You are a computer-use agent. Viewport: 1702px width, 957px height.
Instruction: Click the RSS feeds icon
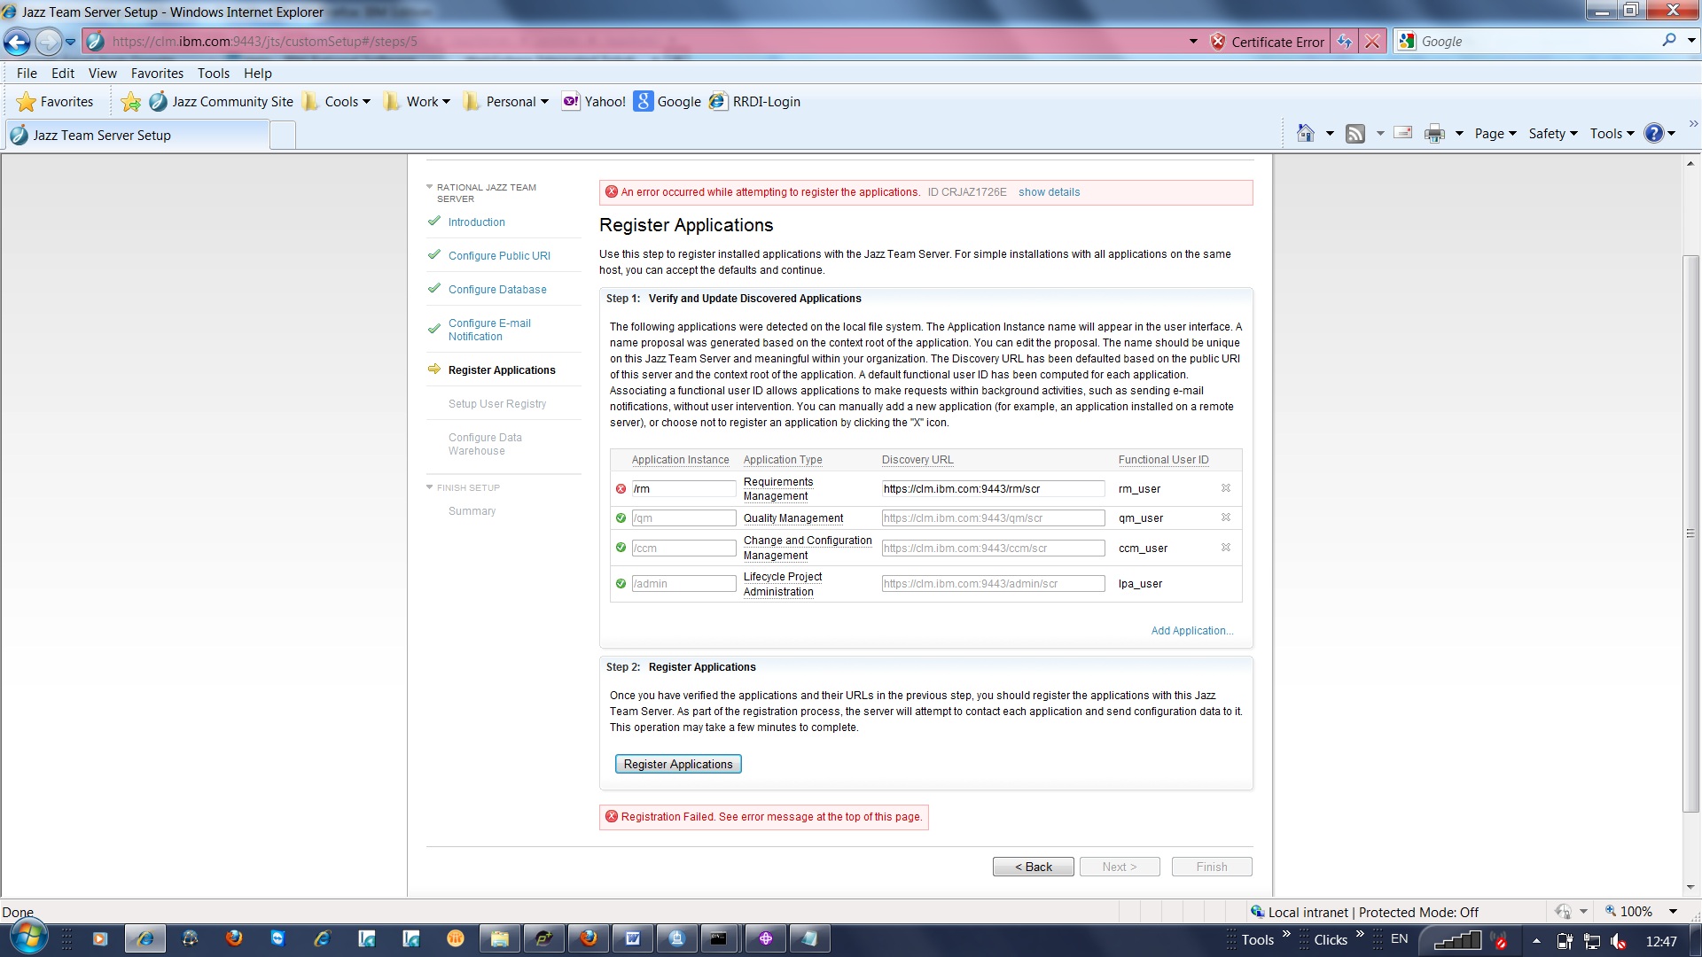(x=1355, y=134)
